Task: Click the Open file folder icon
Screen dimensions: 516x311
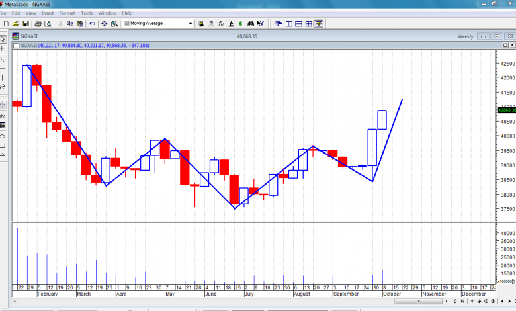Action: coord(15,24)
